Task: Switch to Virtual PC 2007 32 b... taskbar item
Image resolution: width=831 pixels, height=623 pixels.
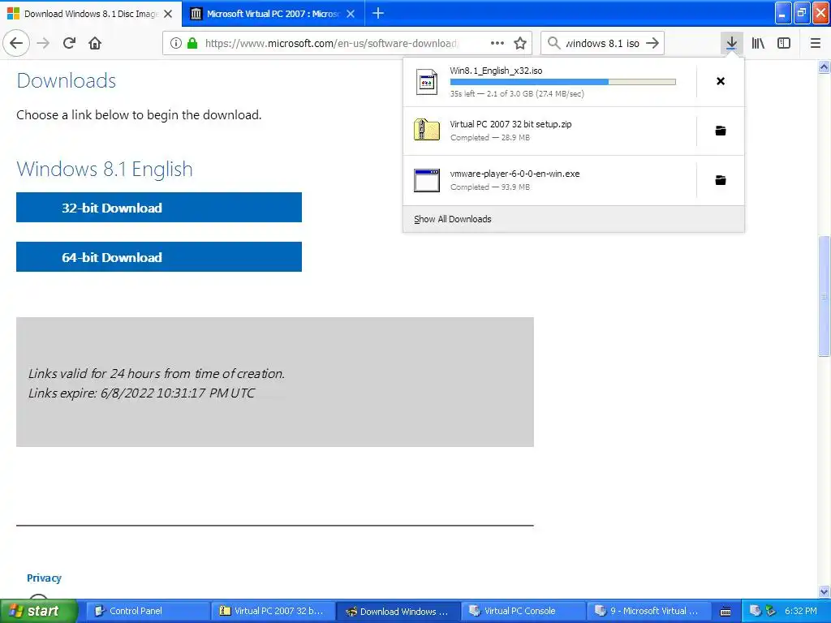Action: [273, 611]
